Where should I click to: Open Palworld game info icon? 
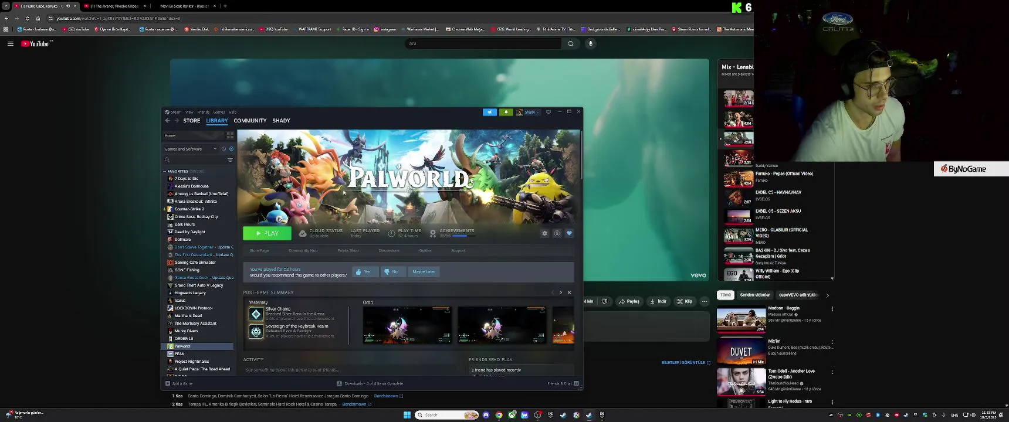coord(557,233)
